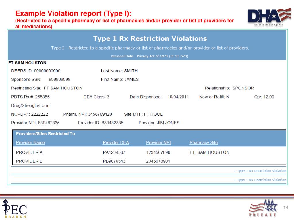This screenshot has width=294, height=220.
Task: Sort by Provider NPI column header
Action: coord(158,143)
